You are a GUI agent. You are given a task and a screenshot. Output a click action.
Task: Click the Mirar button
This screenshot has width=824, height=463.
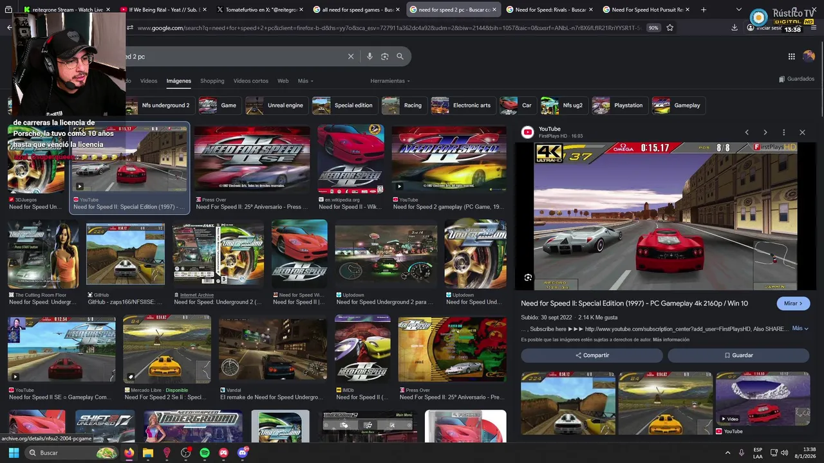point(793,304)
